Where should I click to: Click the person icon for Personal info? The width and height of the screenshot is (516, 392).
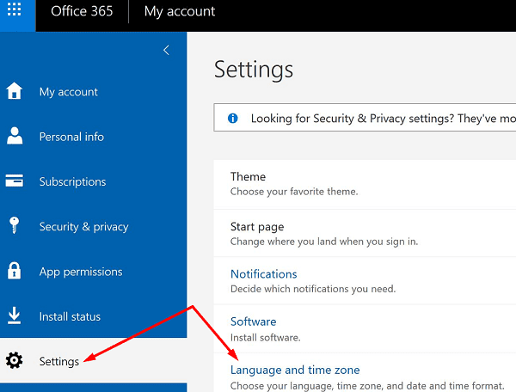click(x=15, y=136)
